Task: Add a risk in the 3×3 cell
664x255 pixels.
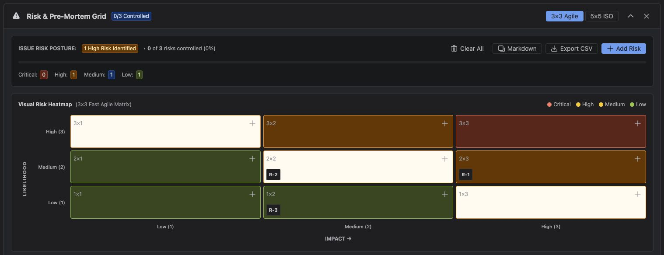Action: [638, 123]
